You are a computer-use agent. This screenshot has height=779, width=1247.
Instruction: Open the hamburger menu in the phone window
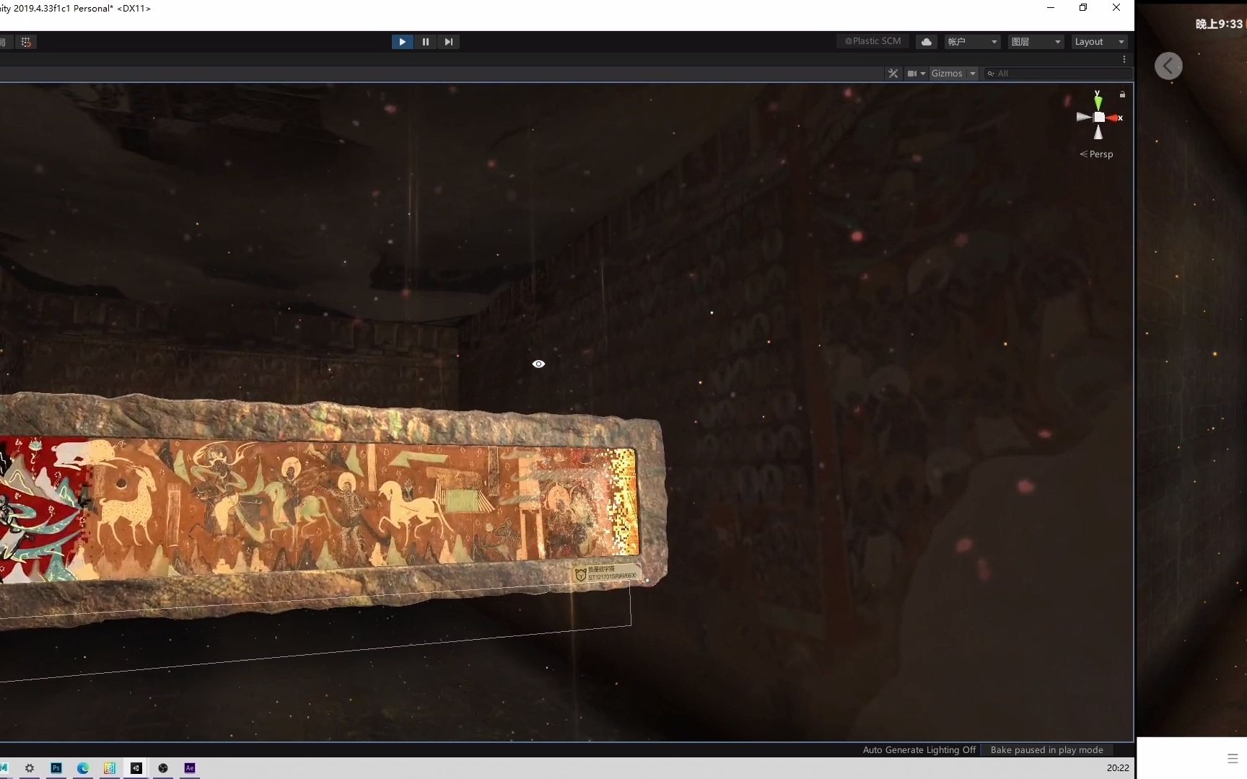tap(1233, 758)
